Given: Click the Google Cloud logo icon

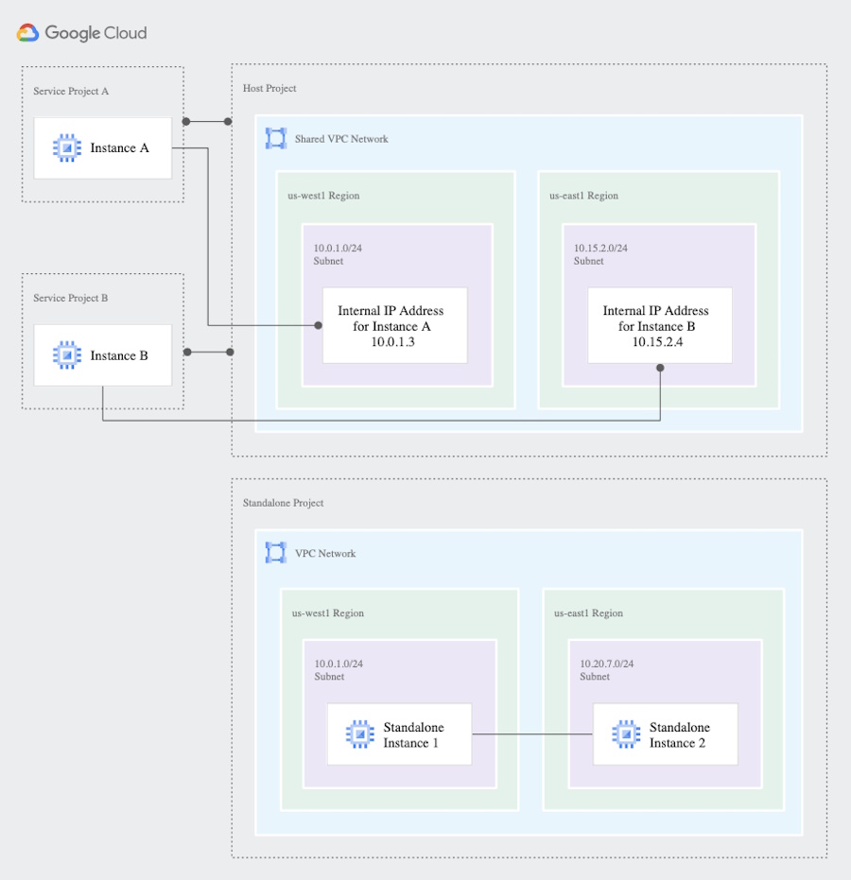Looking at the screenshot, I should click(27, 33).
